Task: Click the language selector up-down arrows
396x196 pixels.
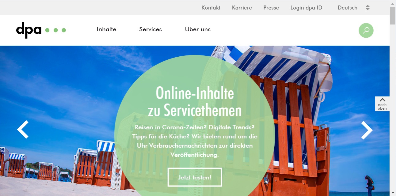Action: point(367,8)
